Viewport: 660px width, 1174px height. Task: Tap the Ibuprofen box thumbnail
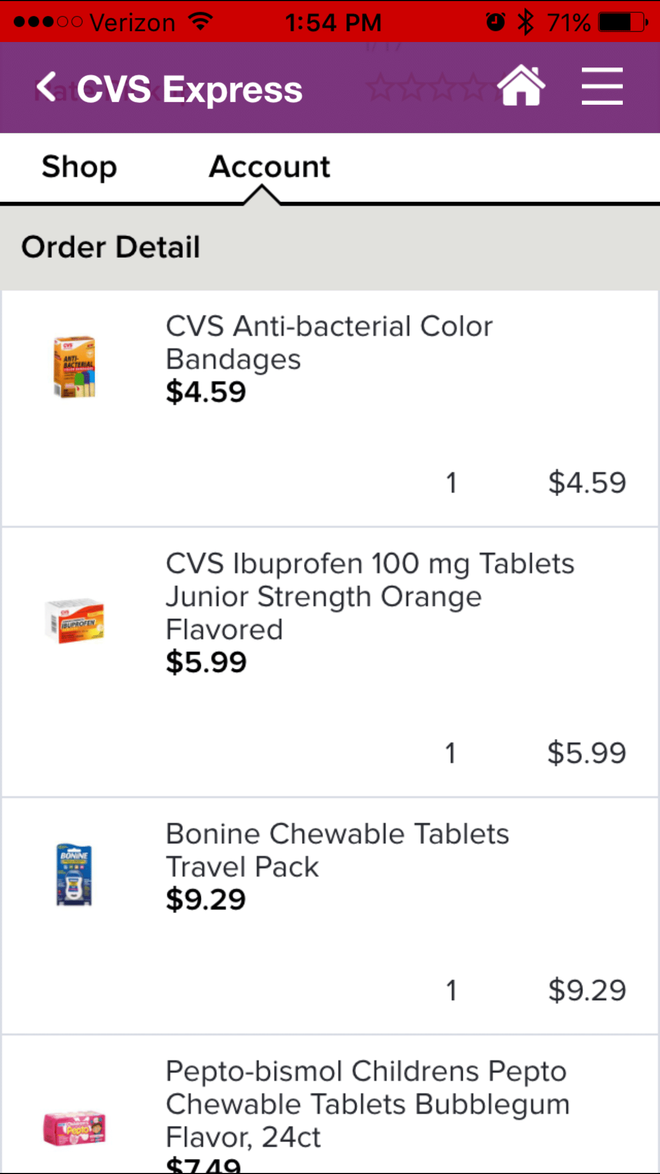click(74, 620)
